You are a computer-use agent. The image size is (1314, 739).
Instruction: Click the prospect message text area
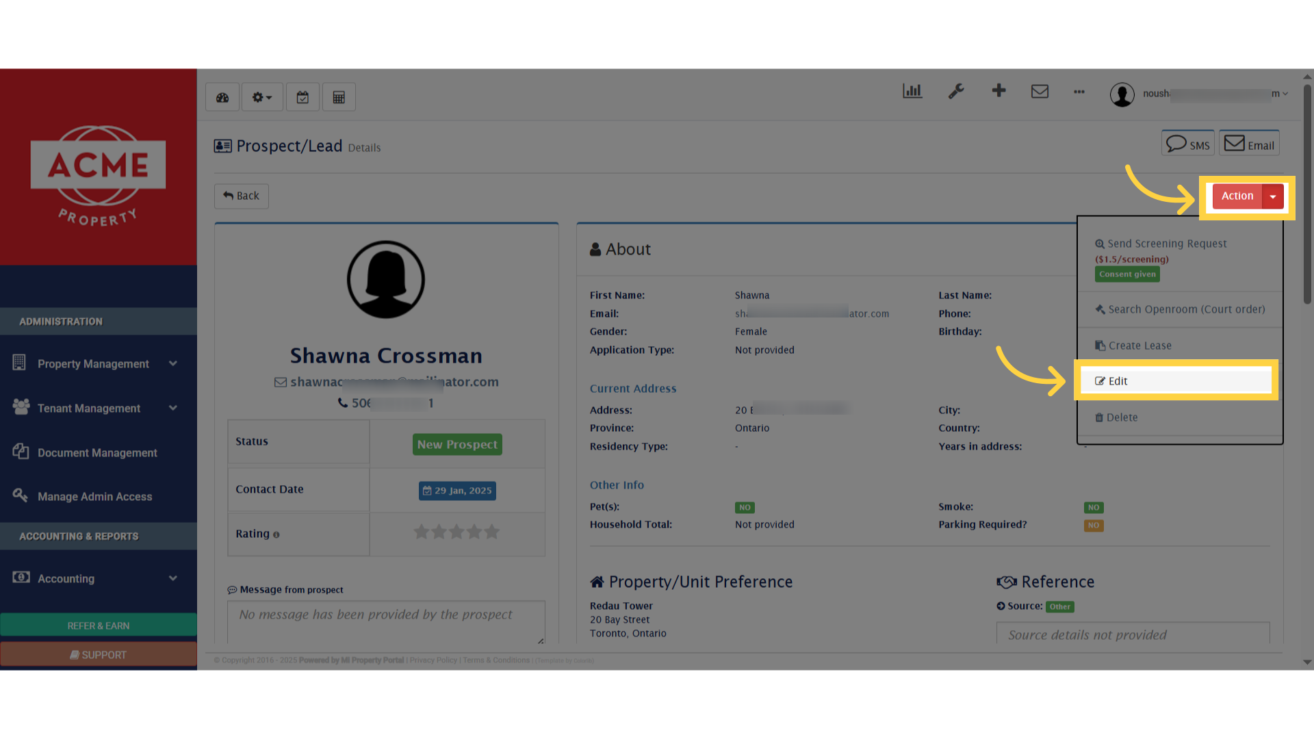pyautogui.click(x=386, y=623)
